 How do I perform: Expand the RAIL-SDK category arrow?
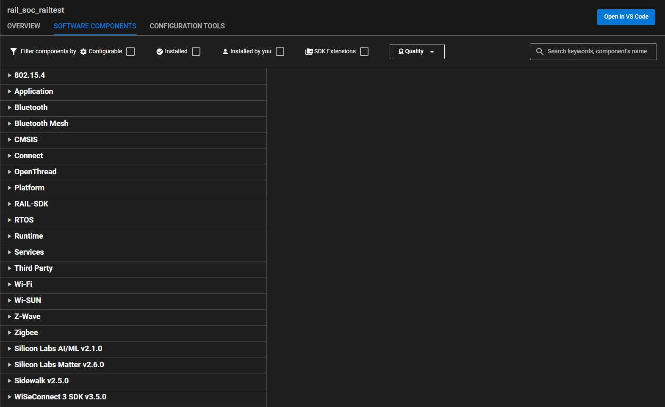pos(10,204)
